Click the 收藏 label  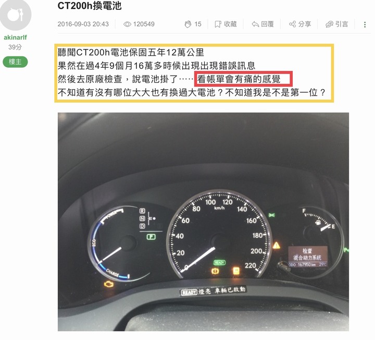(230, 24)
